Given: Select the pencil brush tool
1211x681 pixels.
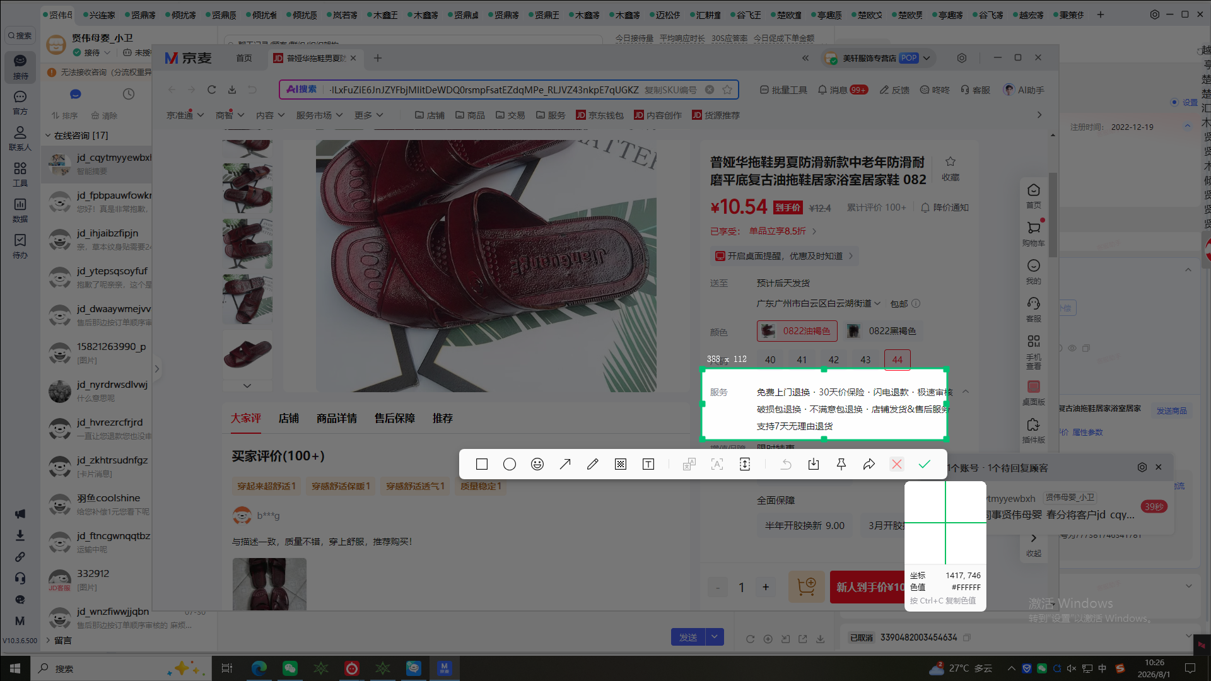Looking at the screenshot, I should 593,465.
